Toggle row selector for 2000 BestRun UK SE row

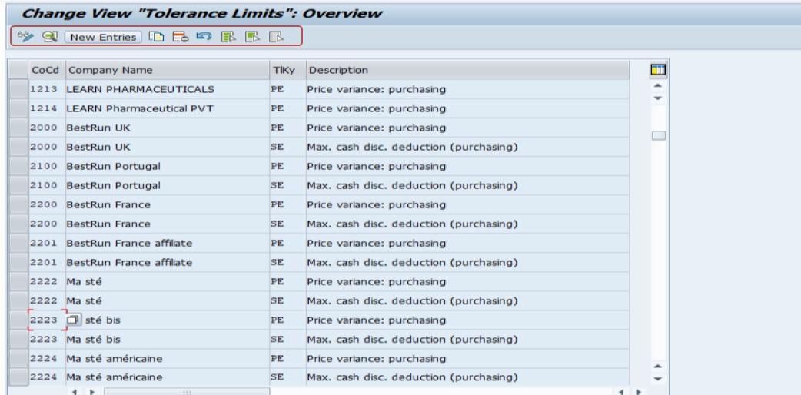pyautogui.click(x=19, y=148)
